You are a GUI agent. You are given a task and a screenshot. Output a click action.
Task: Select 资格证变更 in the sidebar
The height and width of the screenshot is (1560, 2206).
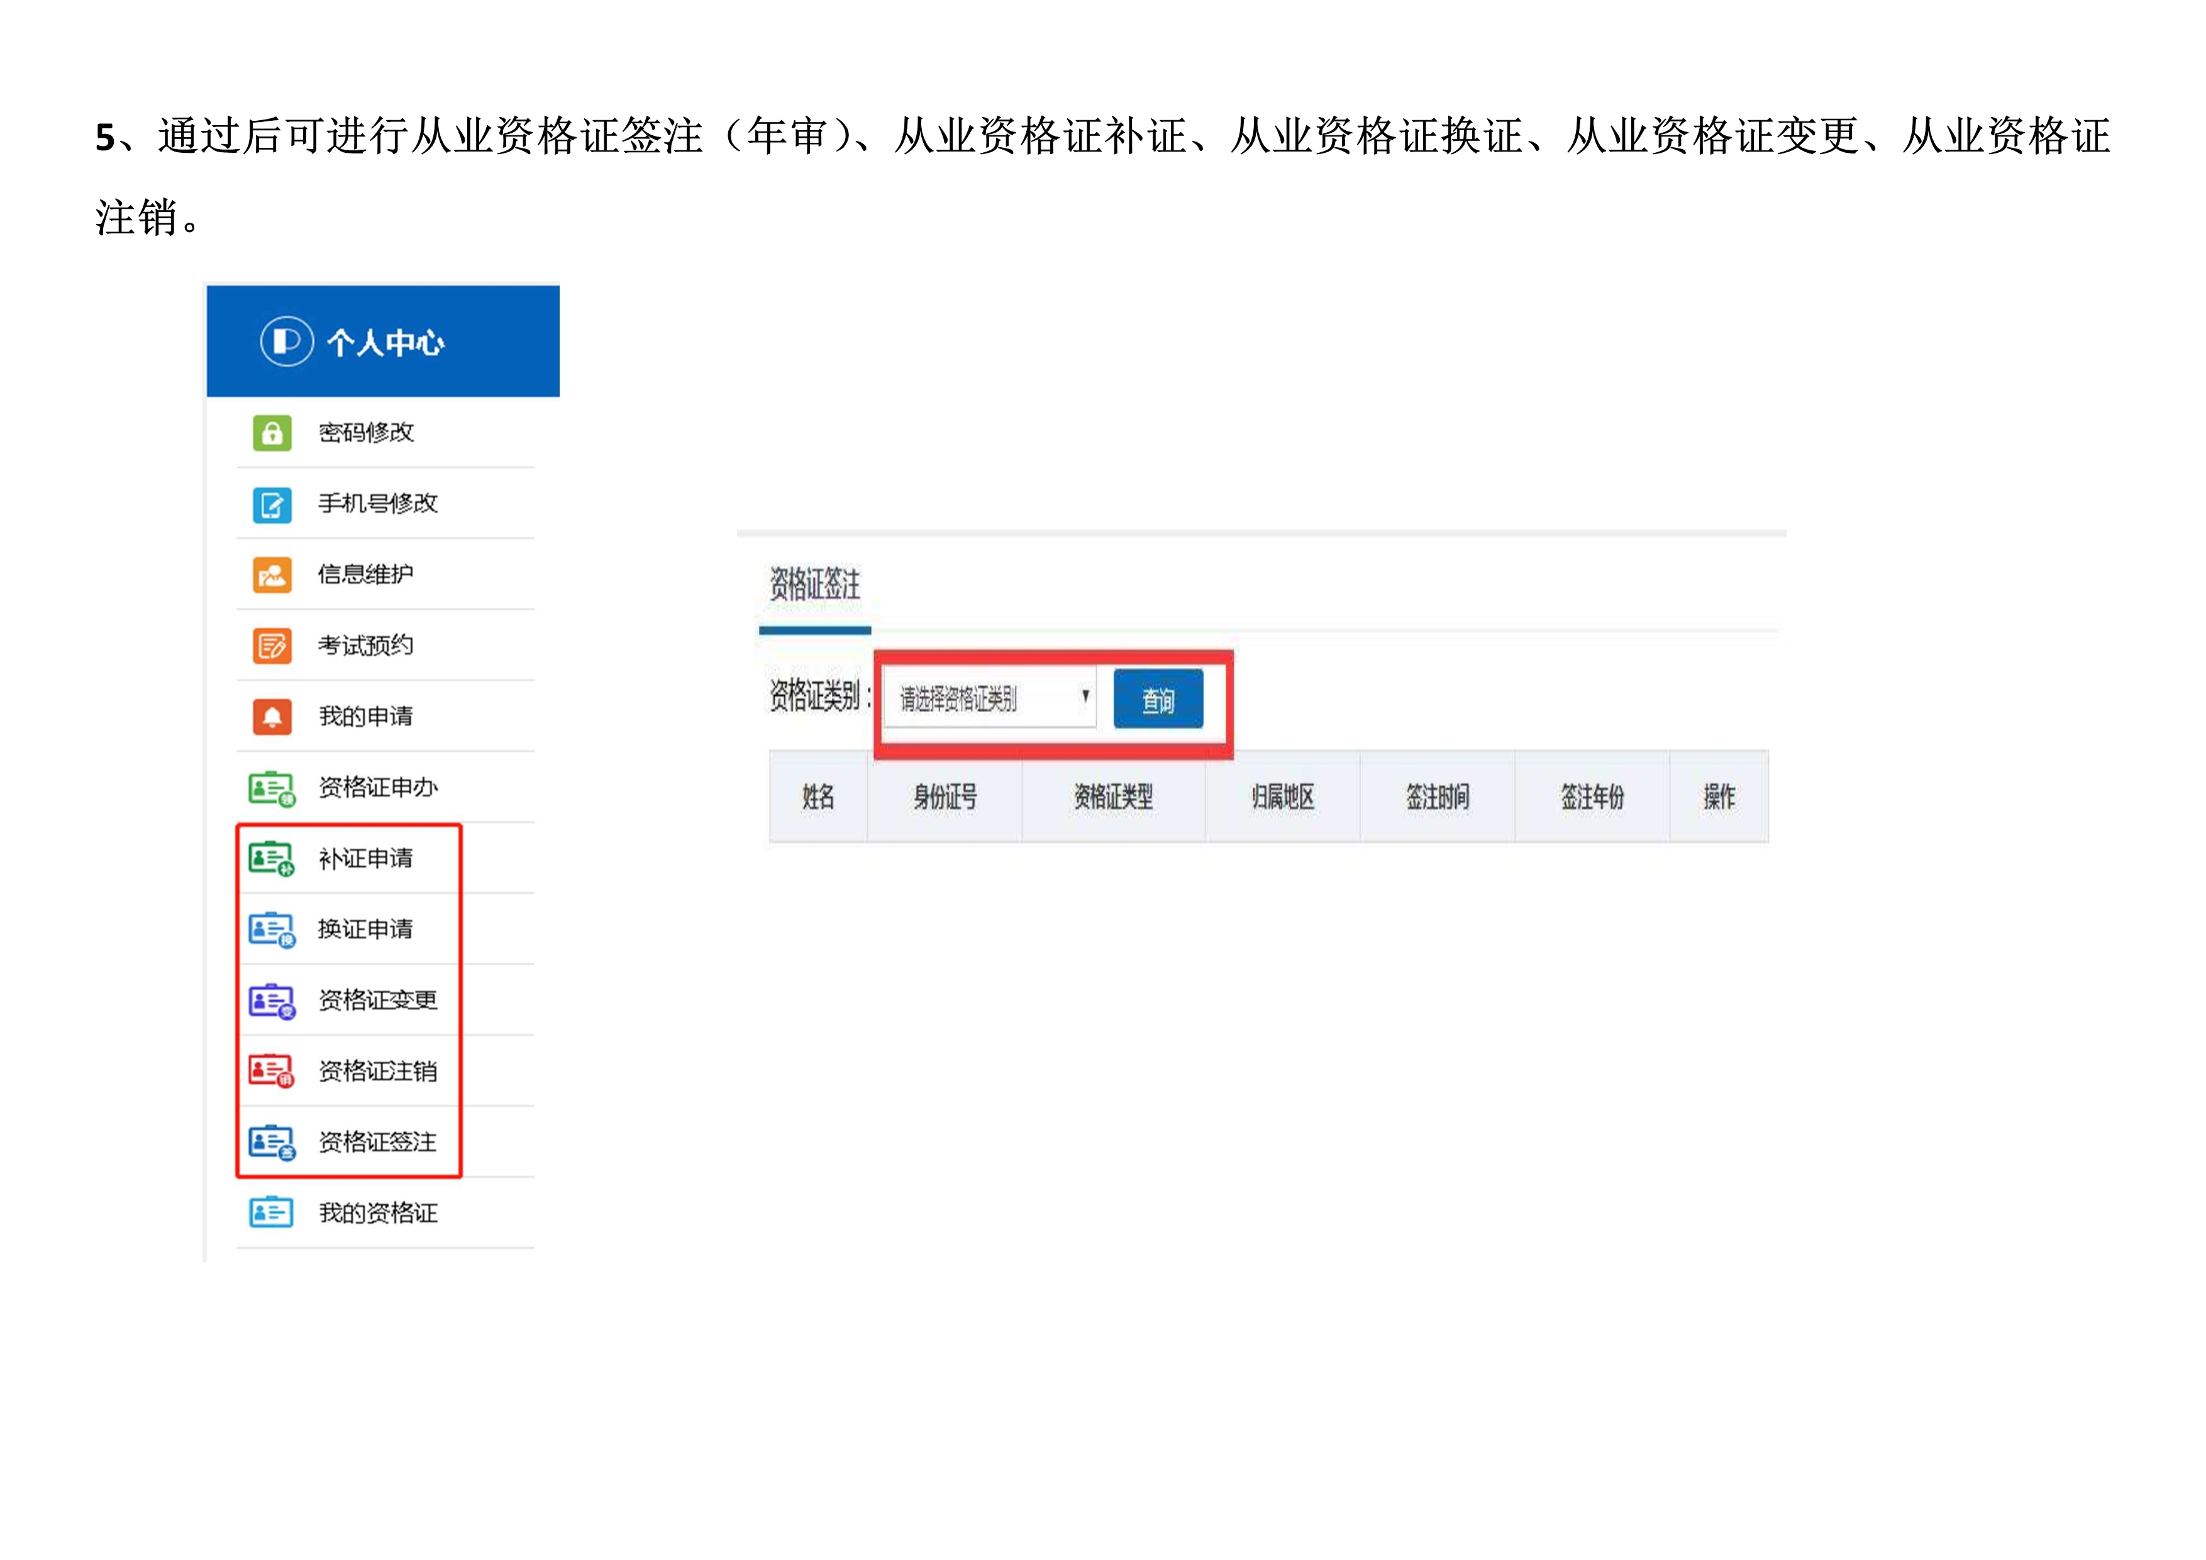(x=377, y=1001)
